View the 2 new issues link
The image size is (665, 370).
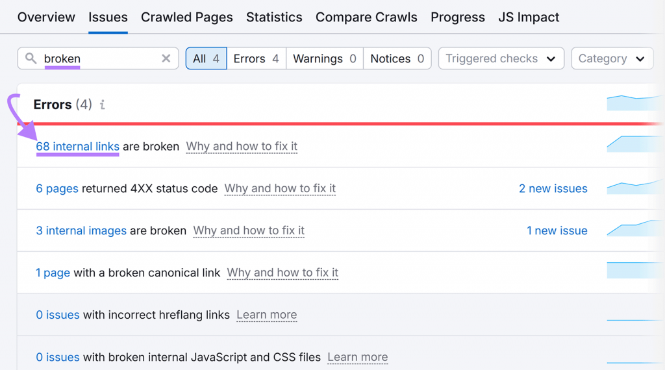[x=553, y=189]
